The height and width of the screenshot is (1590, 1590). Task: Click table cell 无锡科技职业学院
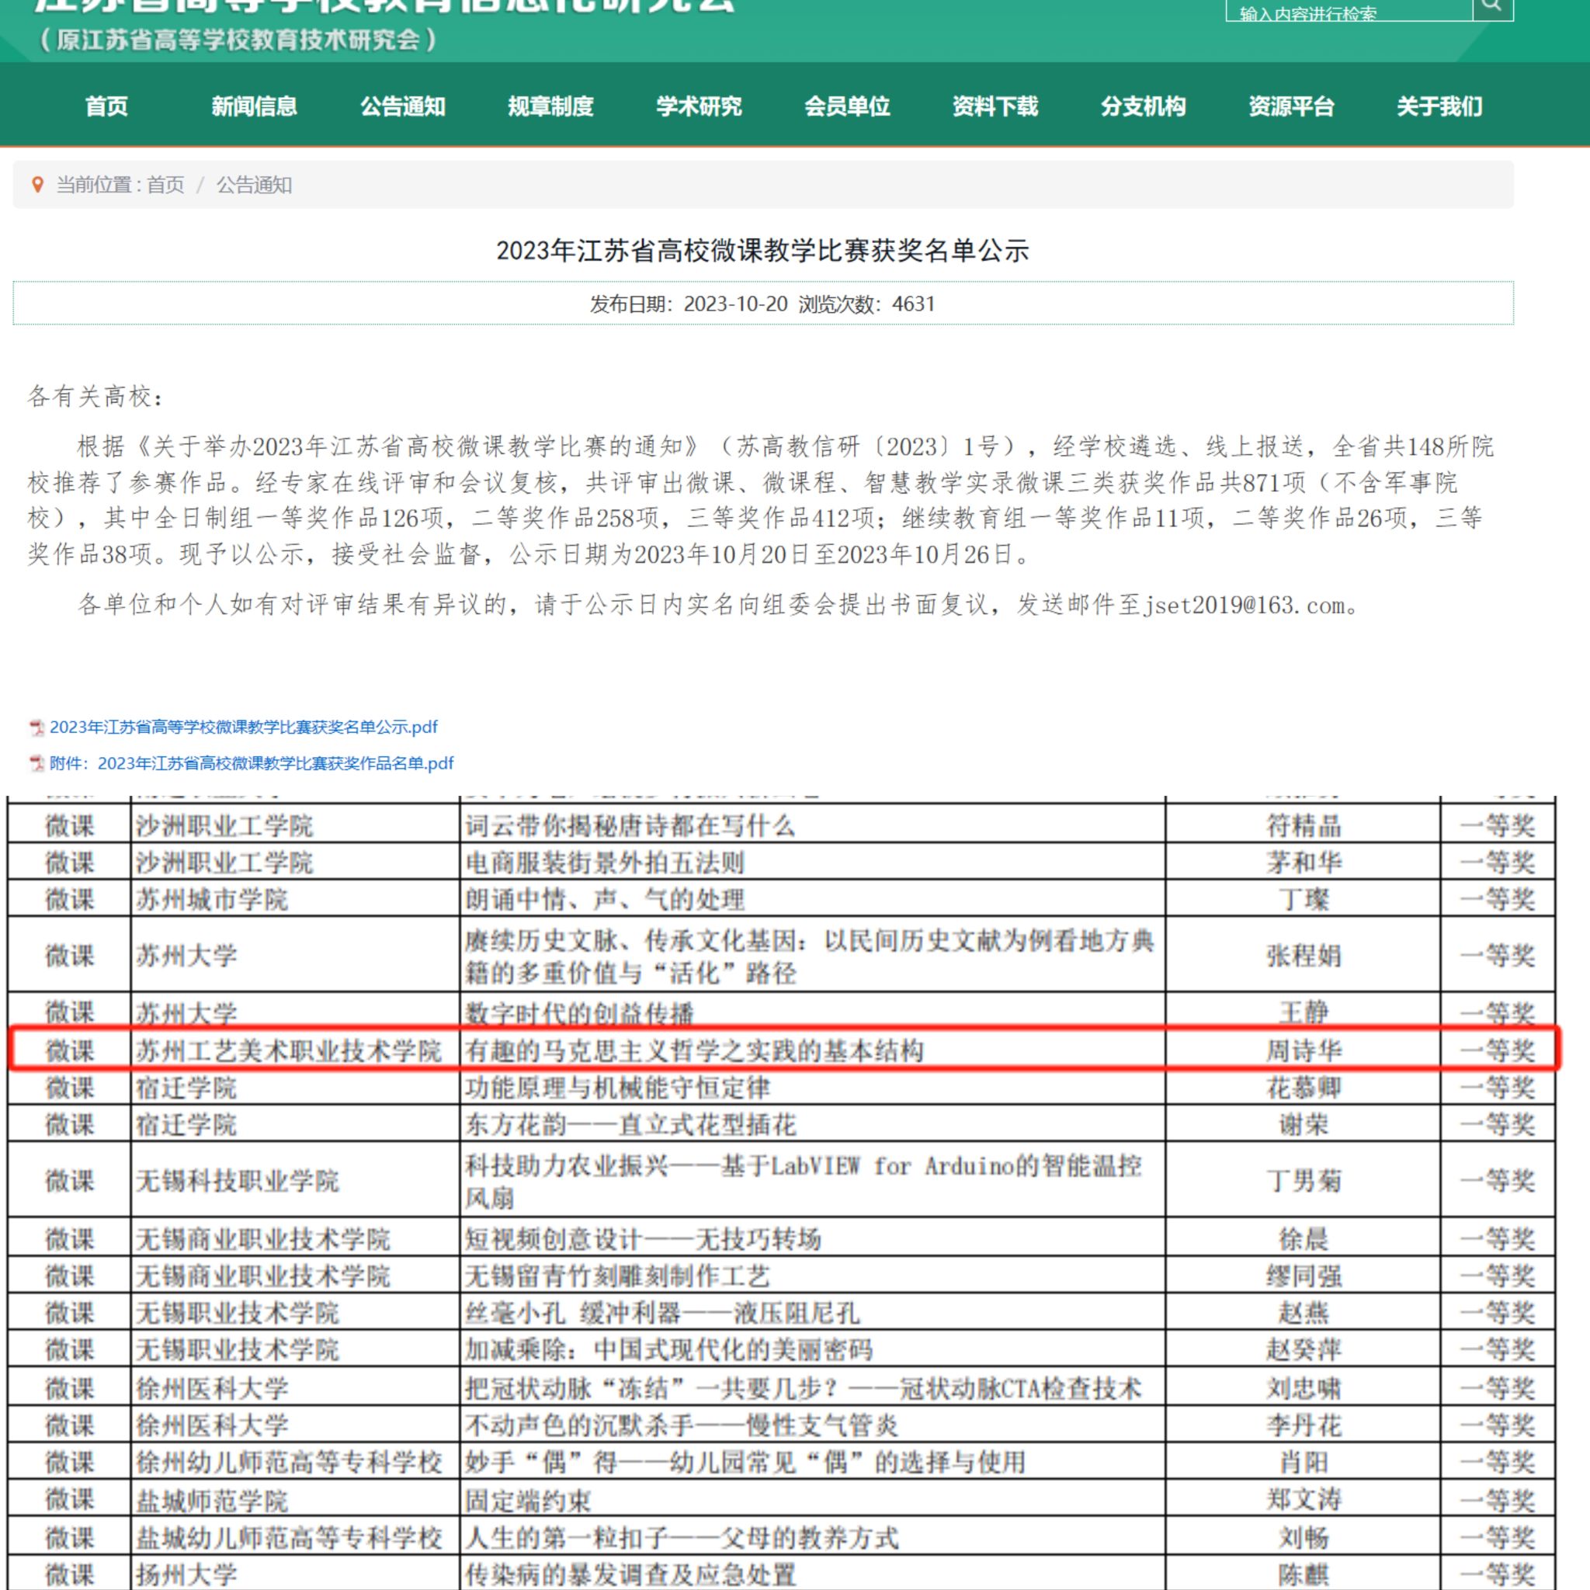(x=294, y=1181)
